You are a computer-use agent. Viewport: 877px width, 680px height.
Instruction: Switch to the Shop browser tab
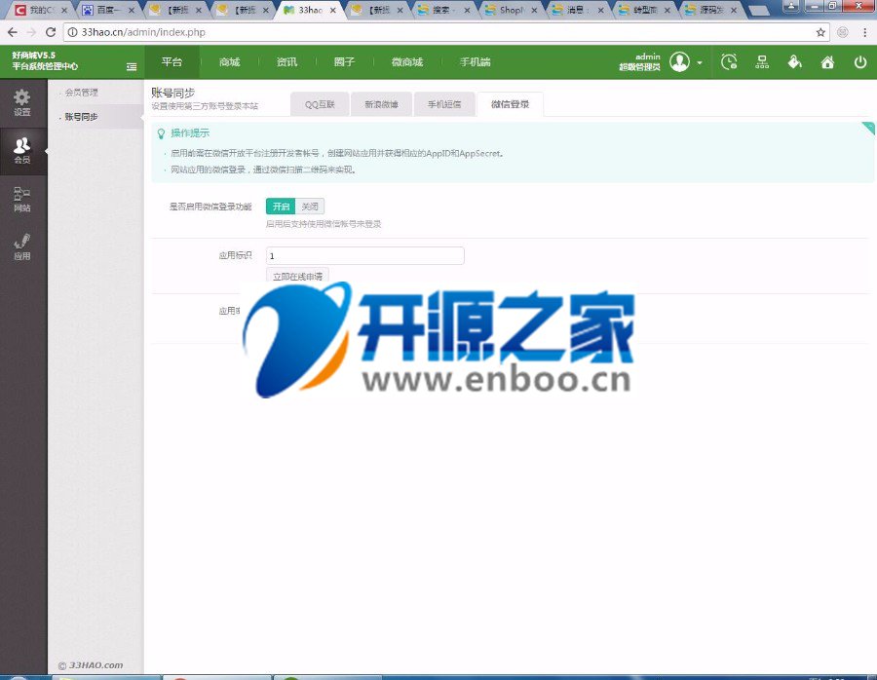512,10
